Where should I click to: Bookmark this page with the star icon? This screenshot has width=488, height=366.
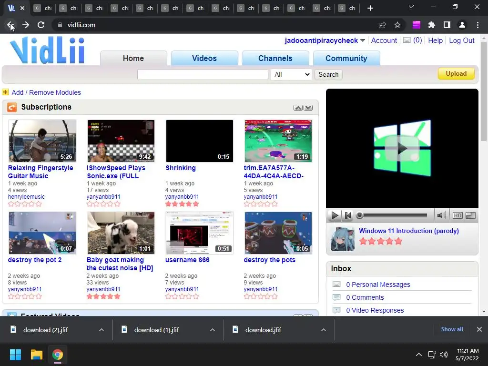397,25
